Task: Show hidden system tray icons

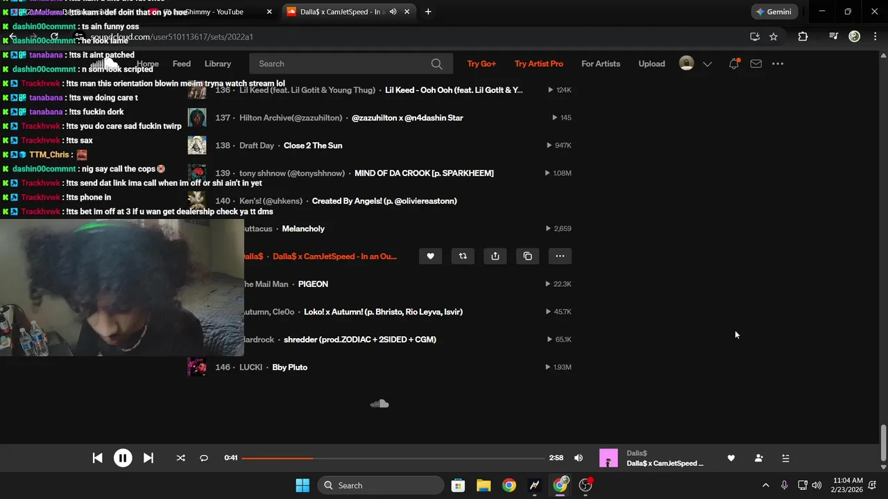Action: point(766,485)
